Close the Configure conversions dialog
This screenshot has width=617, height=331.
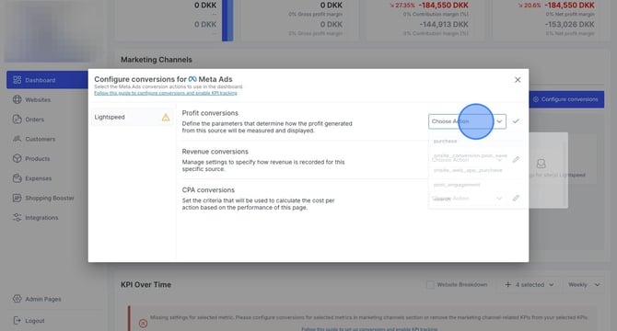(x=518, y=80)
